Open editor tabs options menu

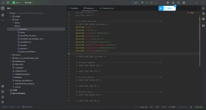click(198, 8)
